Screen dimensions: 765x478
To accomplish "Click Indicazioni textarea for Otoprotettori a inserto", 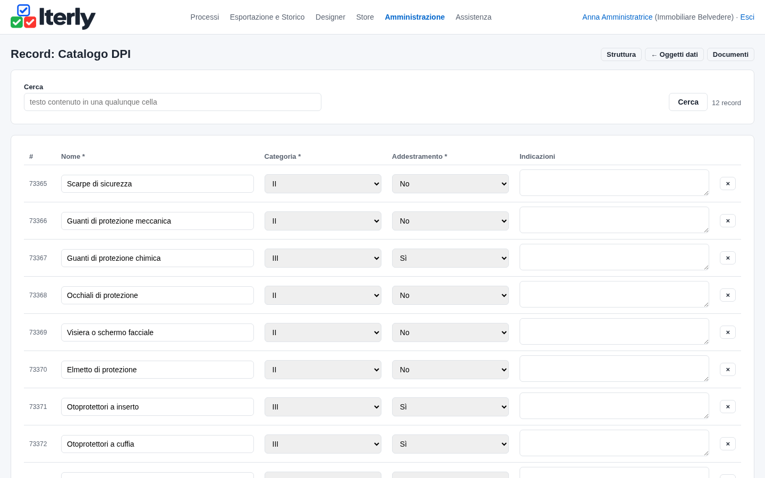I will 614,406.
